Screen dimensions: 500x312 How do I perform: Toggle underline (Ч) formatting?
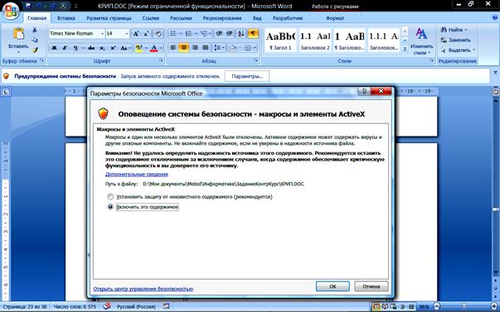pyautogui.click(x=75, y=48)
